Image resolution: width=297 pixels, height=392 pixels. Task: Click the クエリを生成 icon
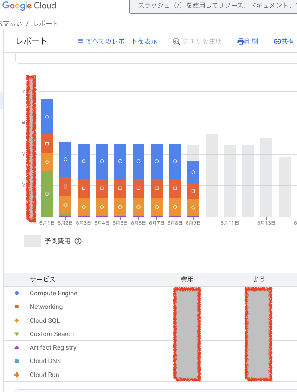coord(176,41)
